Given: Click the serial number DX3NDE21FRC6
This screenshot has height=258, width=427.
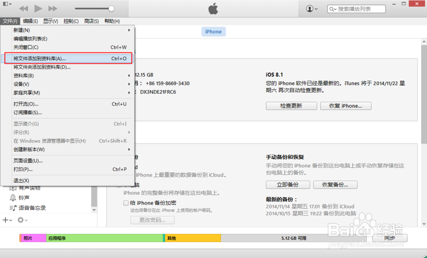Looking at the screenshot, I should pyautogui.click(x=158, y=92).
